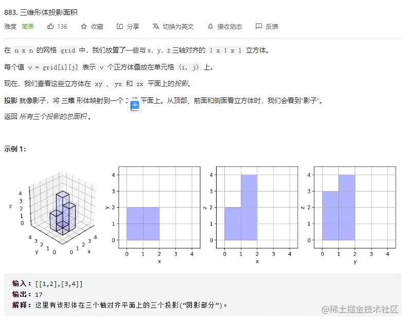Switch language via 切换为英文

178,26
